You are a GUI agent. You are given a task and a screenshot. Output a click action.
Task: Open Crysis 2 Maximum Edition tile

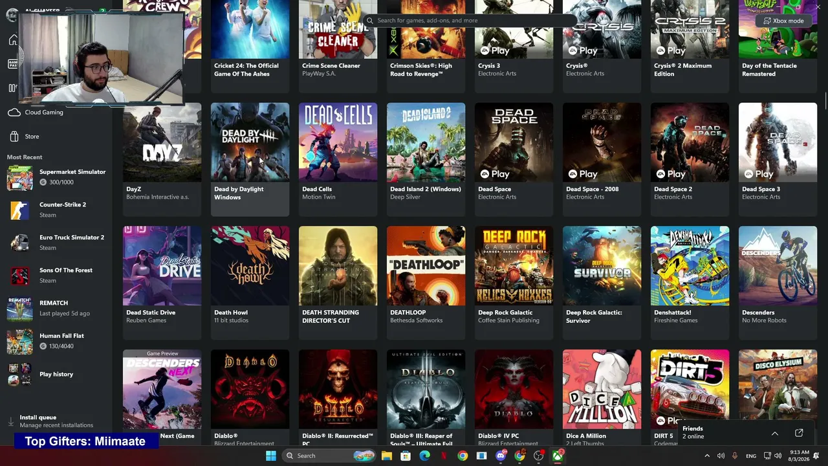tap(690, 45)
